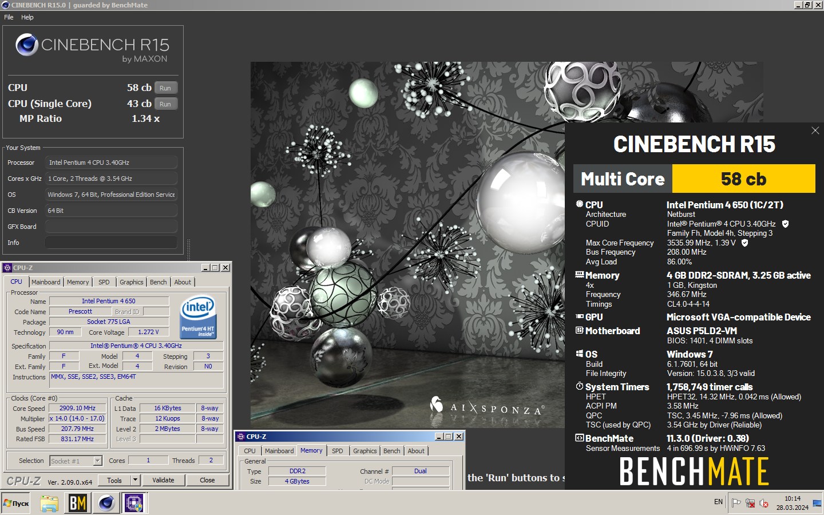Click the Core Voltage value 1.272 V

pyautogui.click(x=148, y=332)
